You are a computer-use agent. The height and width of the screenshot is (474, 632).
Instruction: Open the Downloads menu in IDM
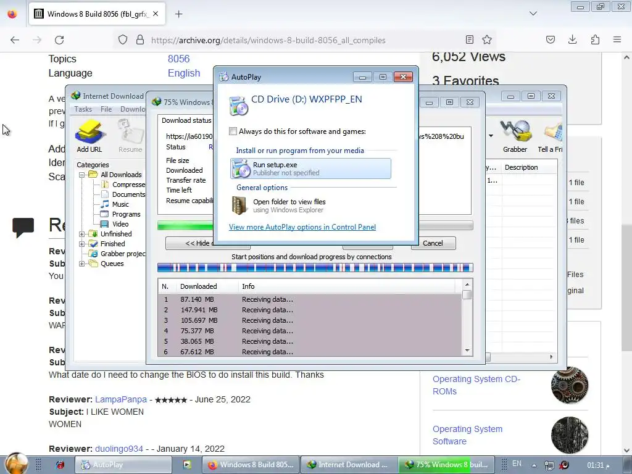coord(133,109)
